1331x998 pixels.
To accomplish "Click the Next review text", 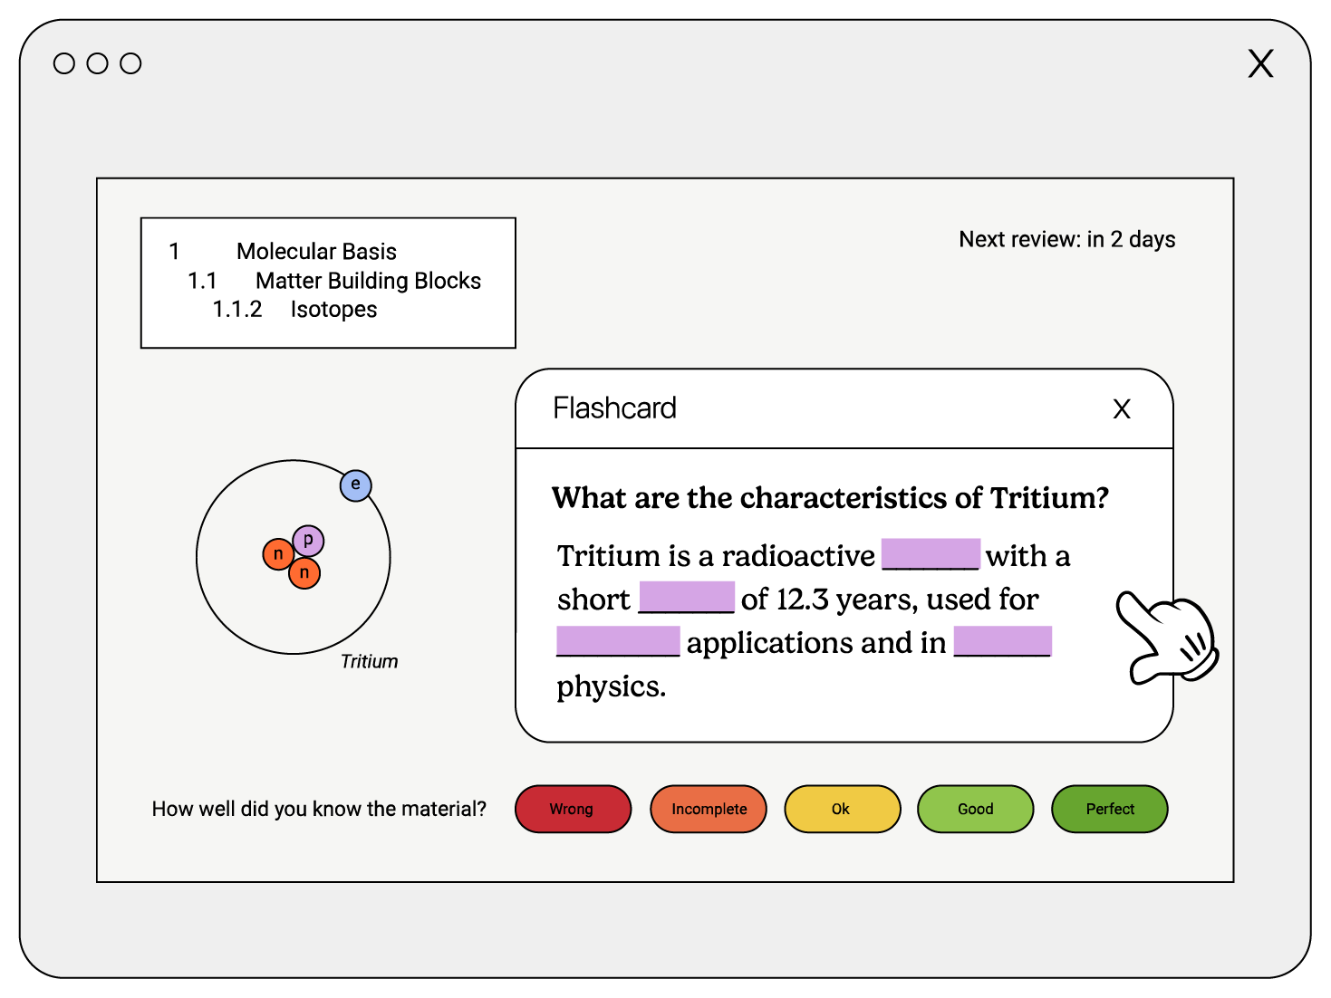I will point(1066,239).
